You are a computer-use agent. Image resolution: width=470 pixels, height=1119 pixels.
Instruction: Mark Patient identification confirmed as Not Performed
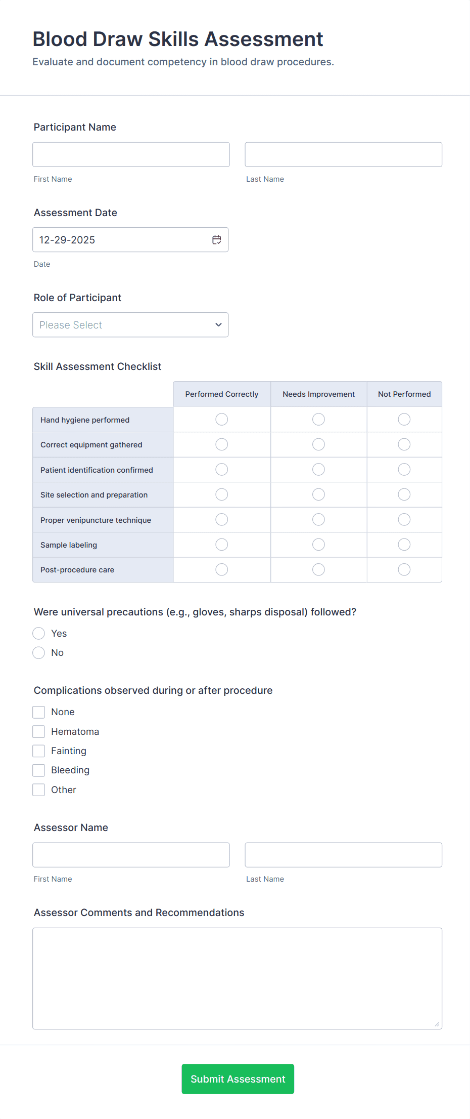click(x=404, y=469)
